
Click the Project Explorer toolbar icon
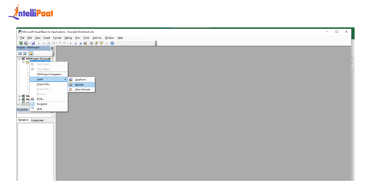pyautogui.click(x=91, y=43)
